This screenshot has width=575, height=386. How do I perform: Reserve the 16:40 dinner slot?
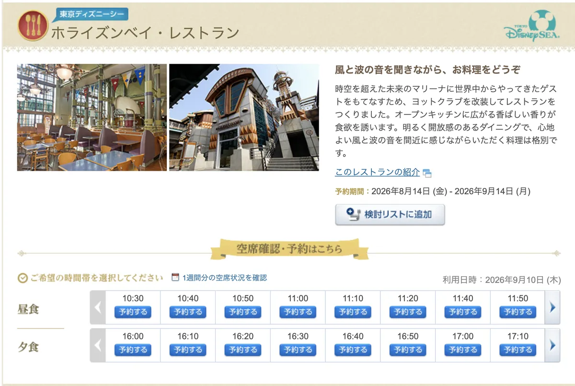pyautogui.click(x=353, y=350)
